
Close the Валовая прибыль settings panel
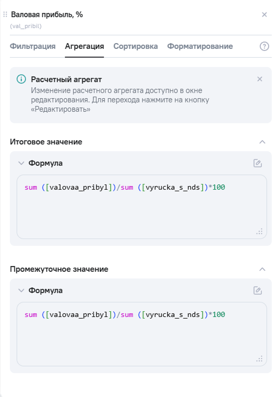pyautogui.click(x=264, y=15)
